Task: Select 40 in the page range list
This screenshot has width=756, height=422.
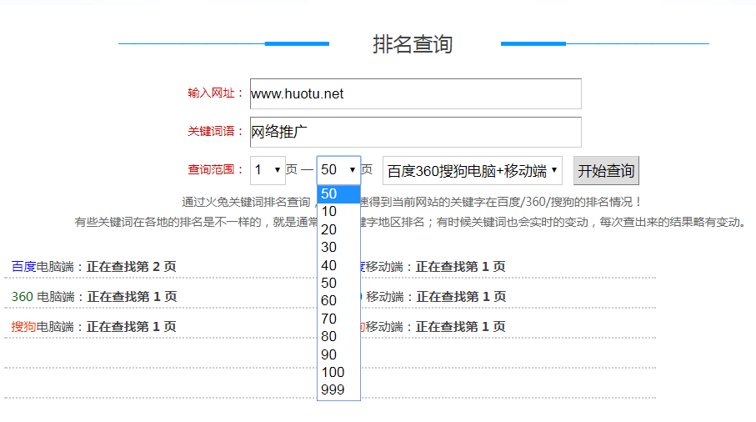Action: pos(338,265)
